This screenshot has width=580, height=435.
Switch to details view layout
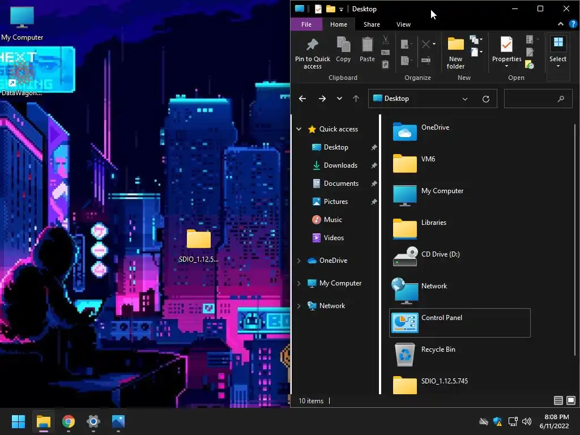[x=558, y=400]
